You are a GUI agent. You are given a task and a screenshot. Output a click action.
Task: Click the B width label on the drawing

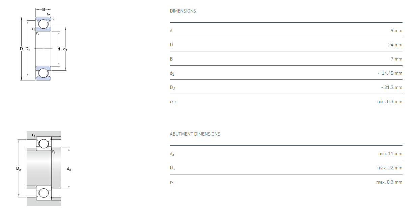(x=44, y=9)
